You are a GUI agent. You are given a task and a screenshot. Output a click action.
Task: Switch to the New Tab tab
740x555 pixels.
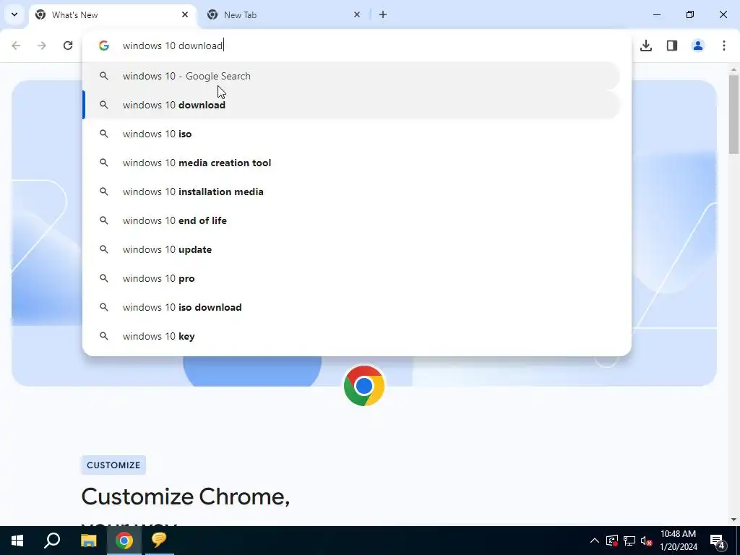283,15
